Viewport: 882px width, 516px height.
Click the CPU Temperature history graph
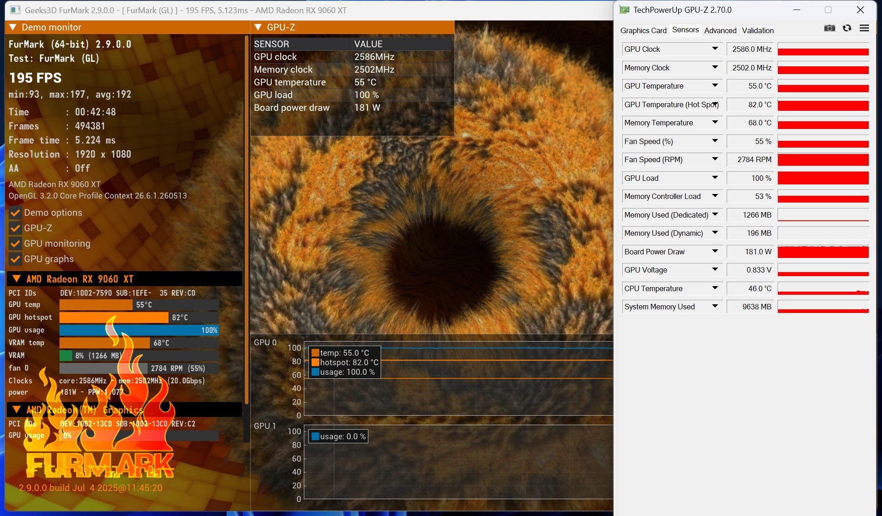click(x=823, y=288)
